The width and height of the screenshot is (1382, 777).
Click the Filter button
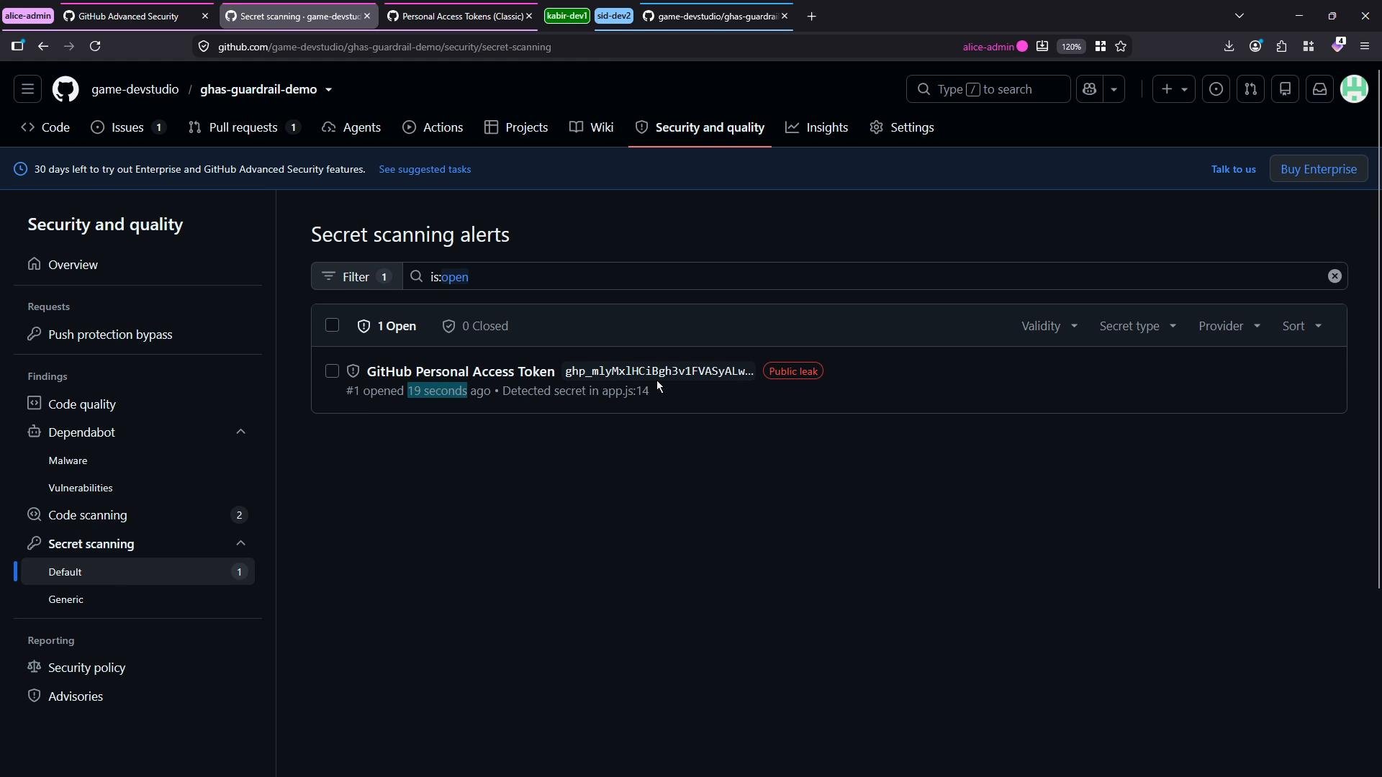[x=356, y=276]
